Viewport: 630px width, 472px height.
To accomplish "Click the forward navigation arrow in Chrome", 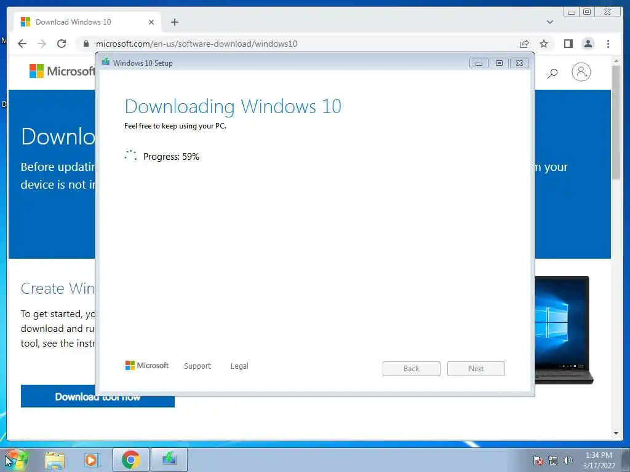I will pos(42,44).
